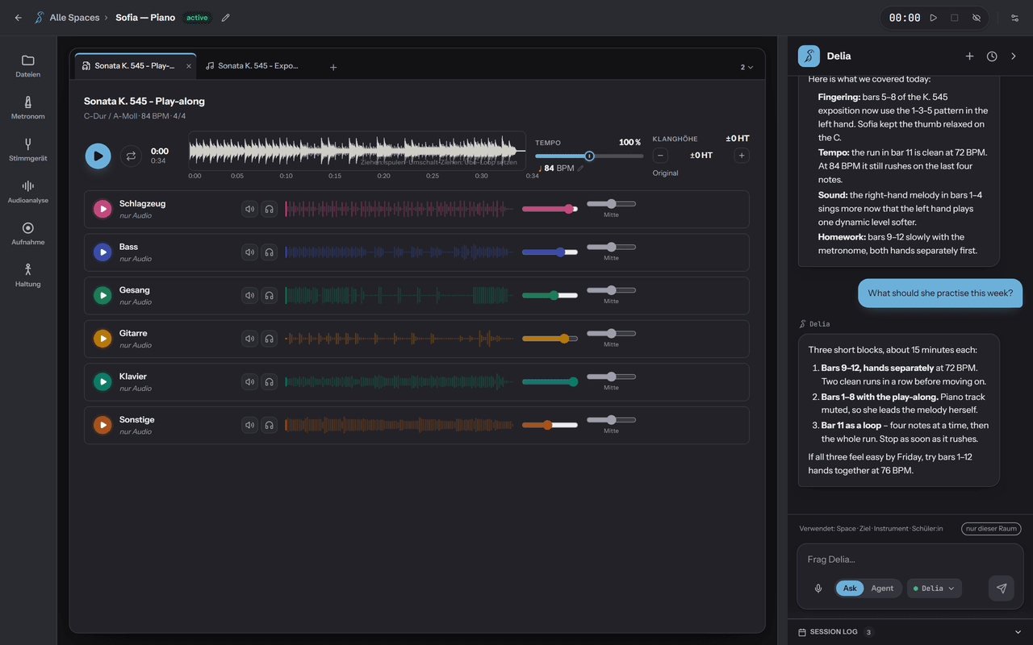Collapse the Delia panel with the chevron

(x=1014, y=56)
